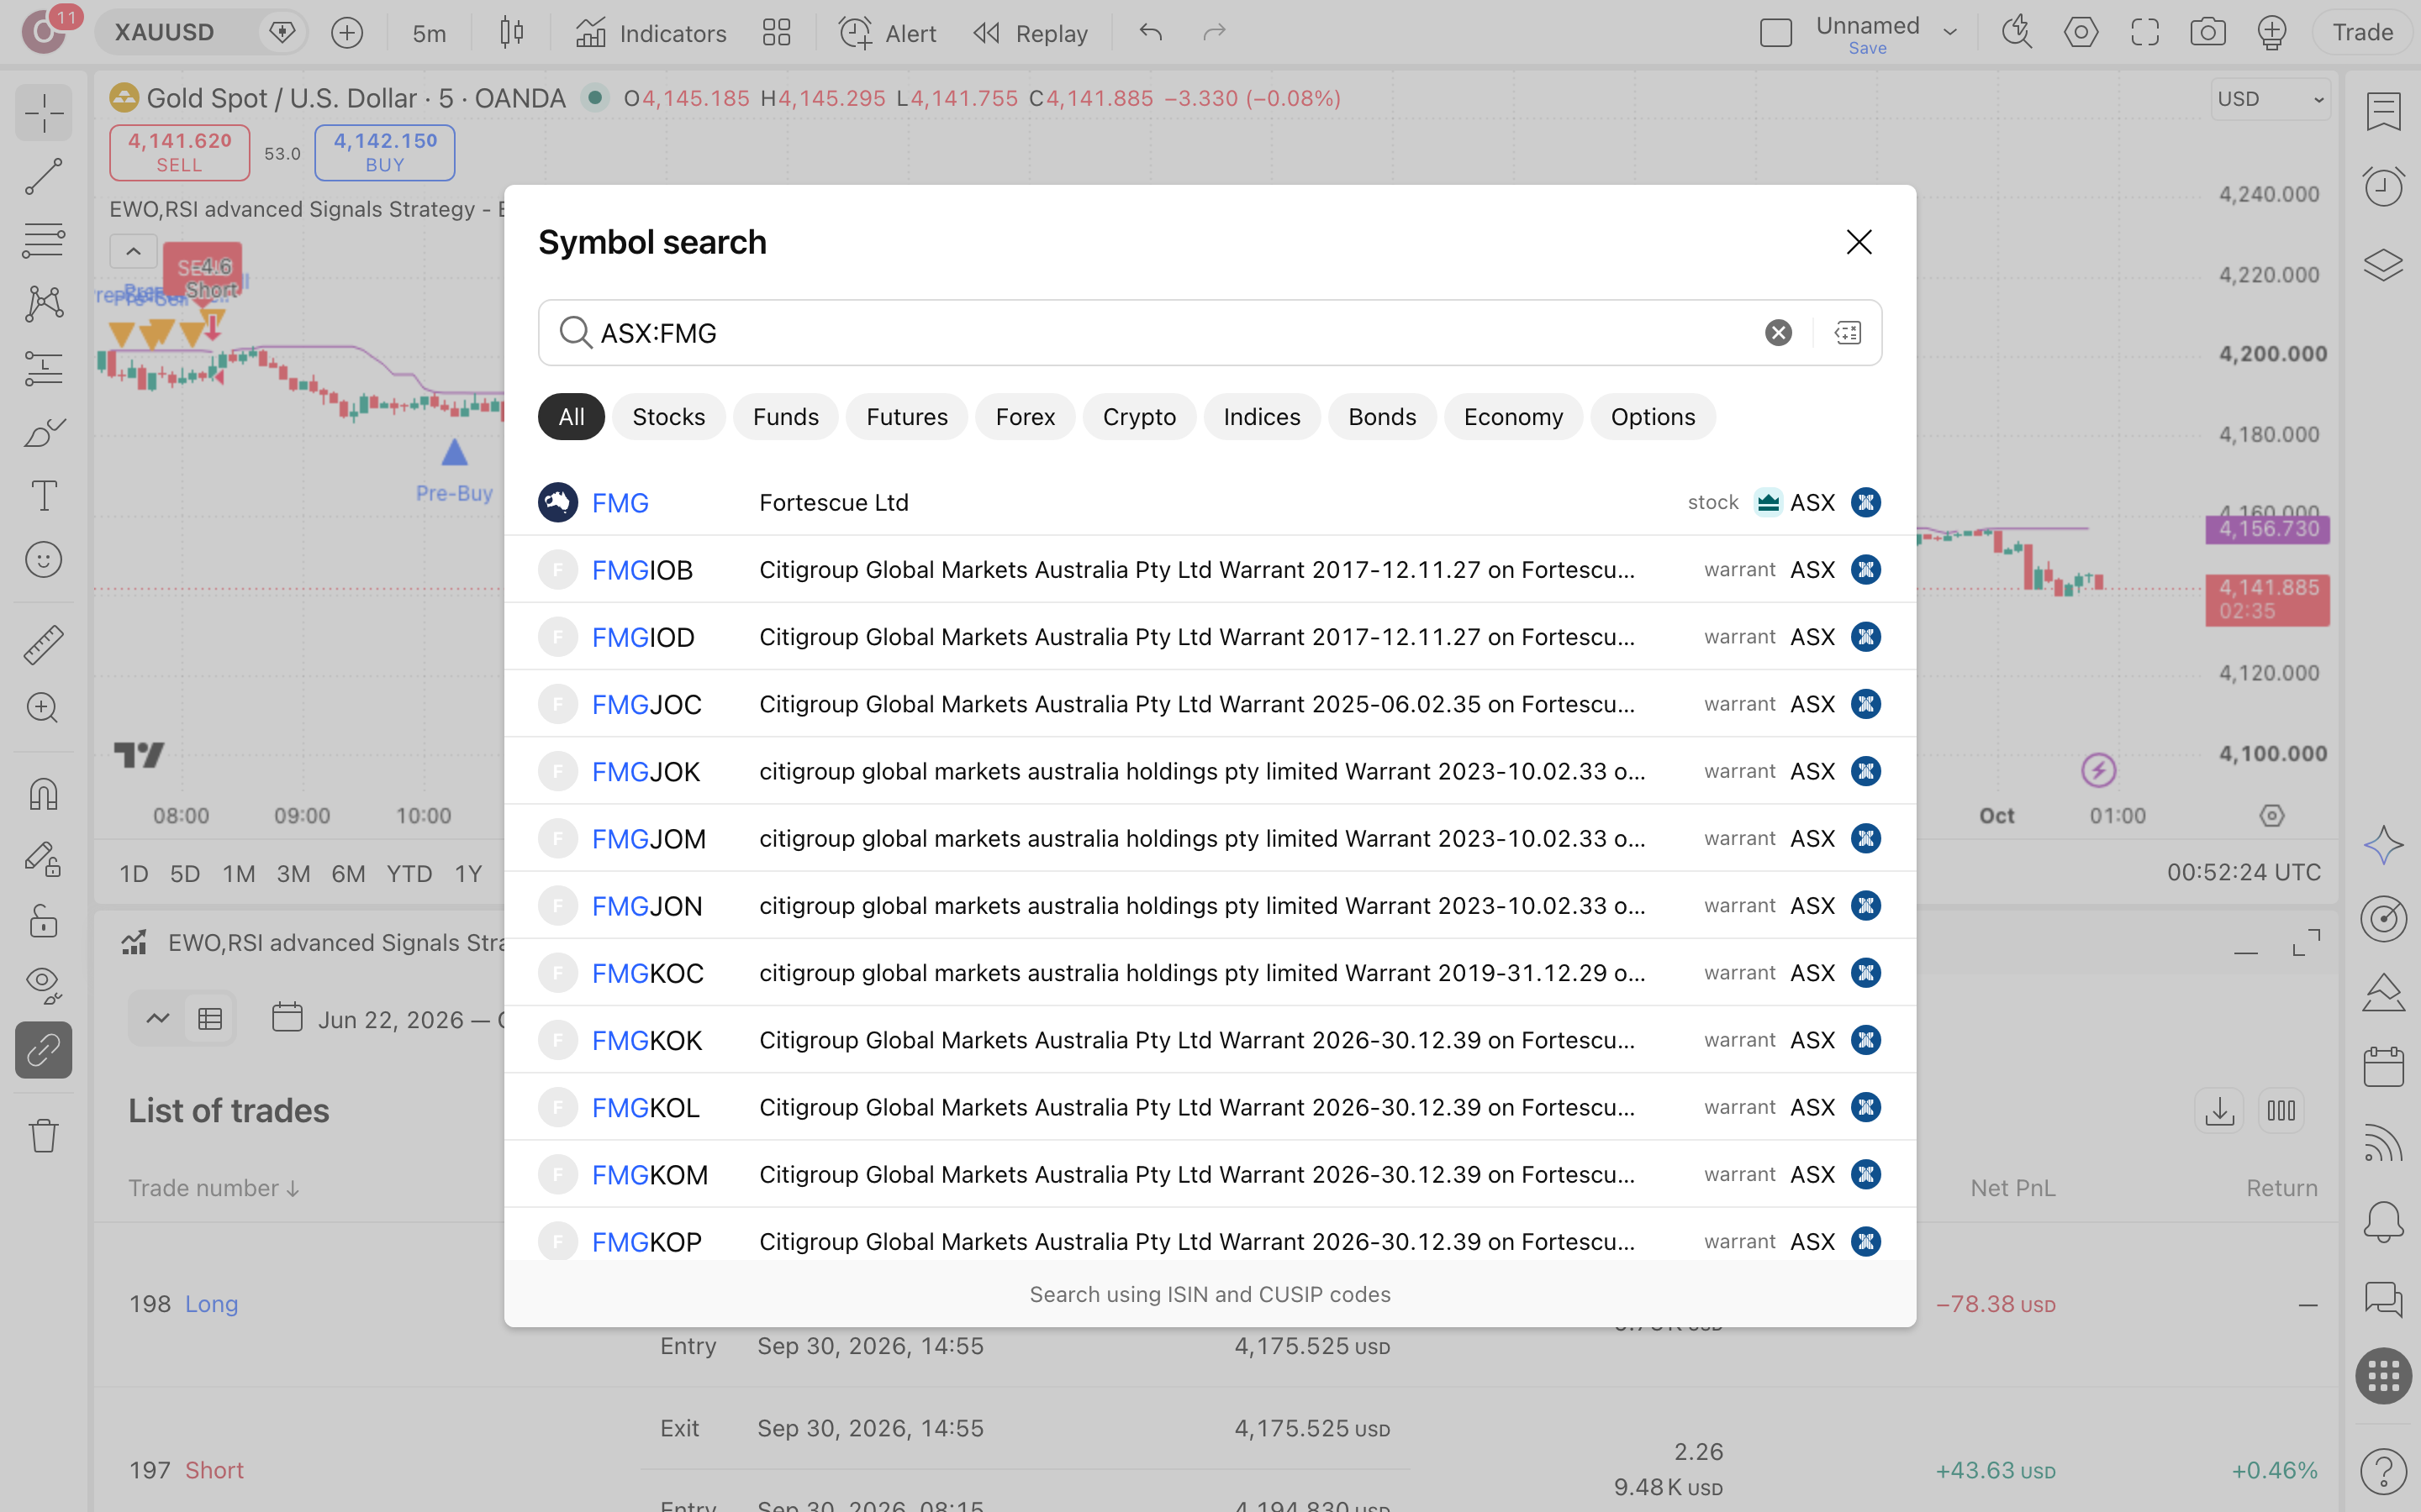
Task: Open the Indicators menu
Action: click(651, 33)
